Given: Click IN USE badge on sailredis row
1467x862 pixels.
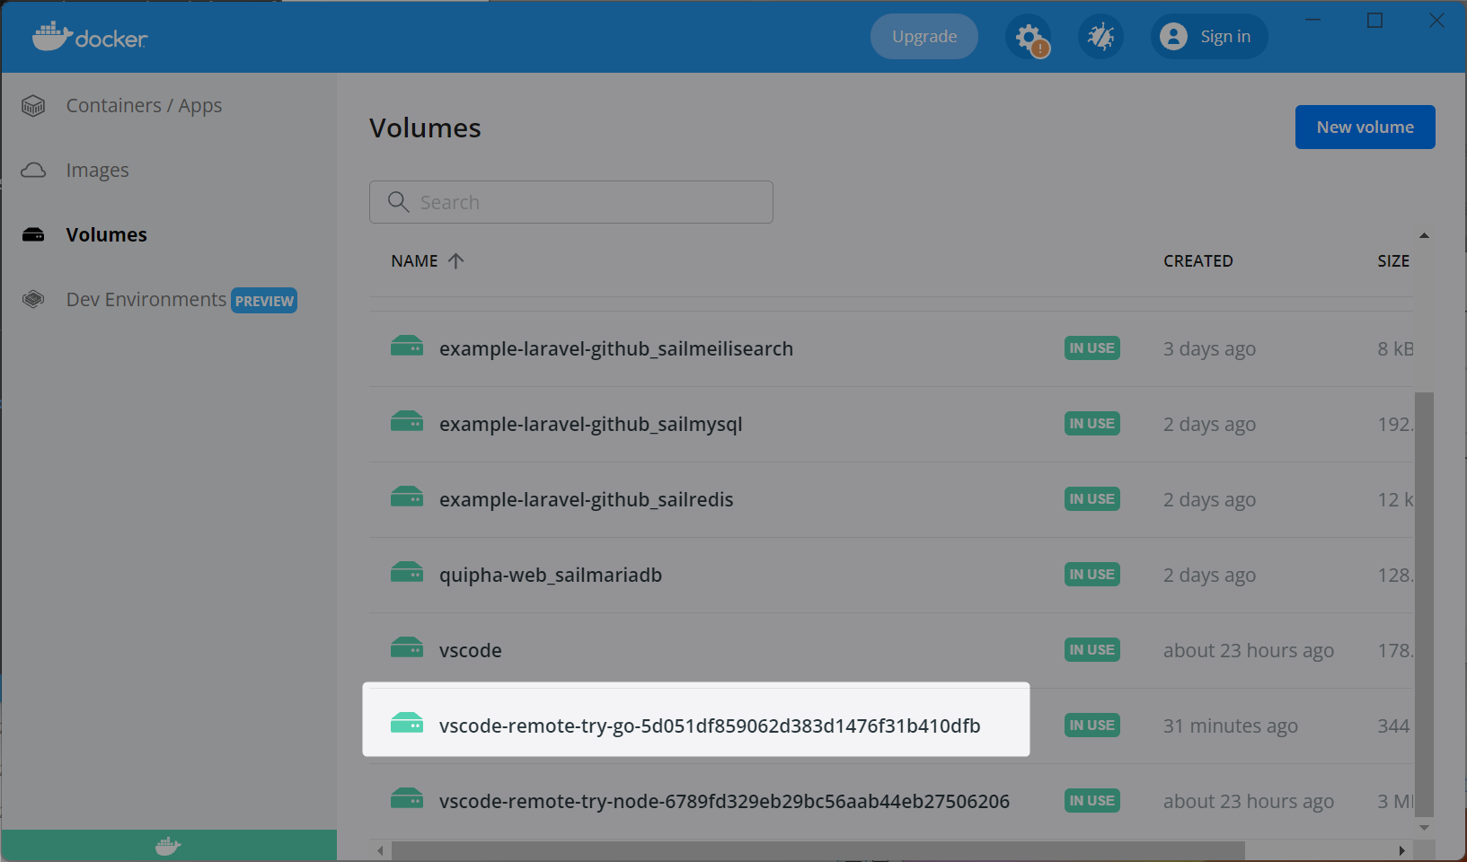Looking at the screenshot, I should [x=1092, y=499].
